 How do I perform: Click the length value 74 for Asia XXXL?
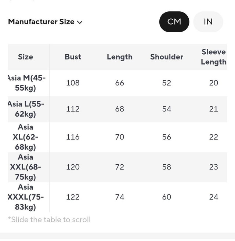tap(120, 197)
